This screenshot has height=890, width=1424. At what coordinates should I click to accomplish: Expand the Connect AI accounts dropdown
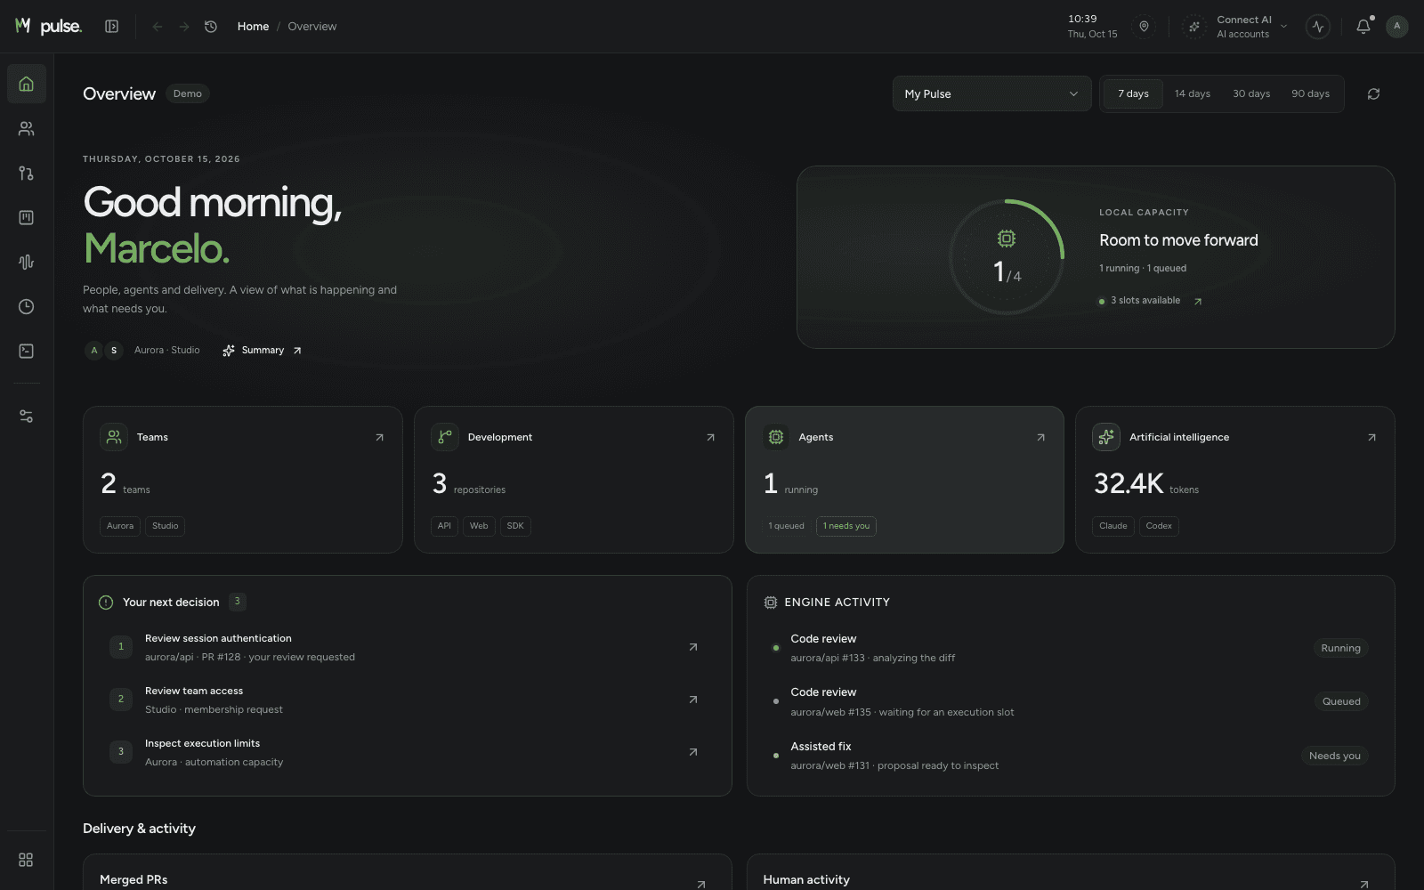pyautogui.click(x=1235, y=27)
